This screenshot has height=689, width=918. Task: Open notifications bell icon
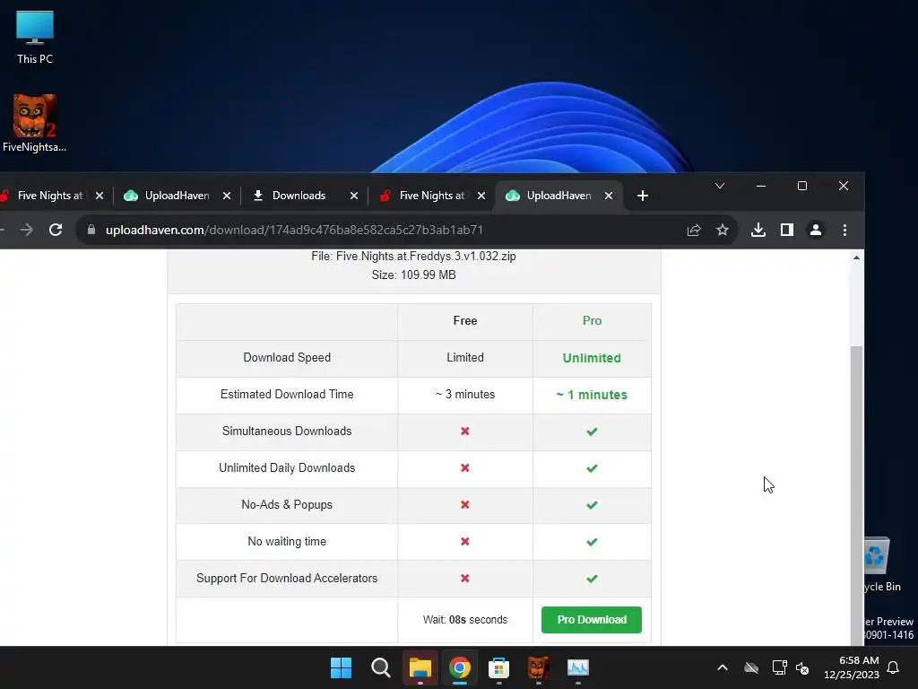(894, 667)
